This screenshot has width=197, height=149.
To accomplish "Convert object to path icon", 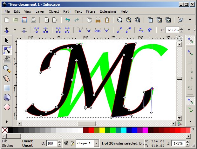I will [141, 30].
